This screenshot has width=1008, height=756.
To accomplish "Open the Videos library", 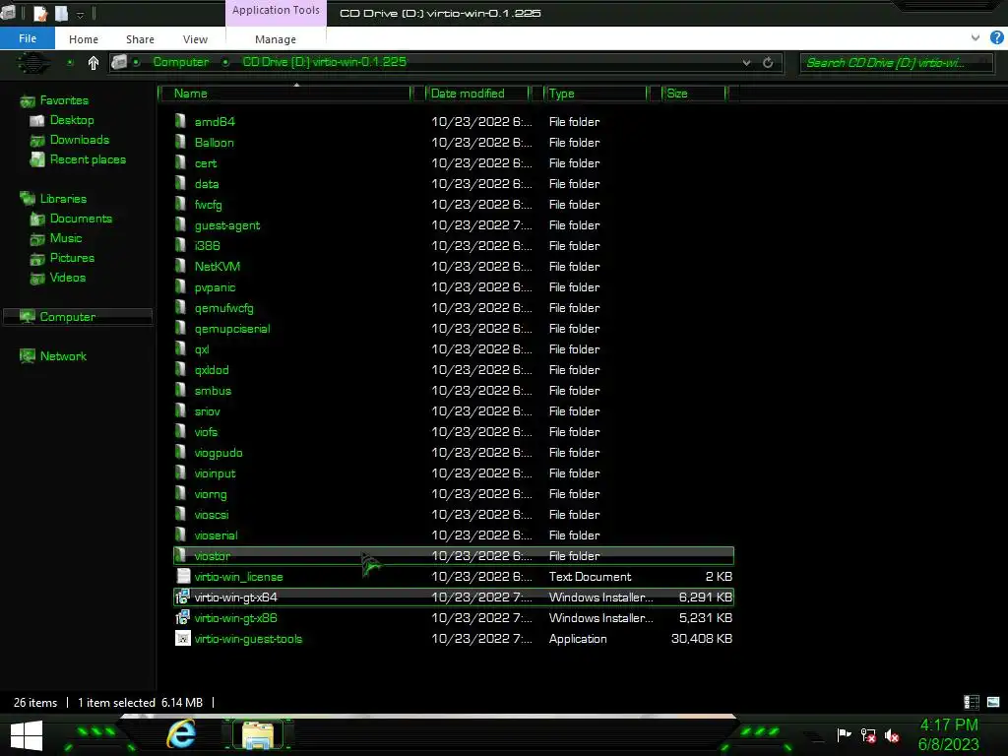I will tap(68, 278).
